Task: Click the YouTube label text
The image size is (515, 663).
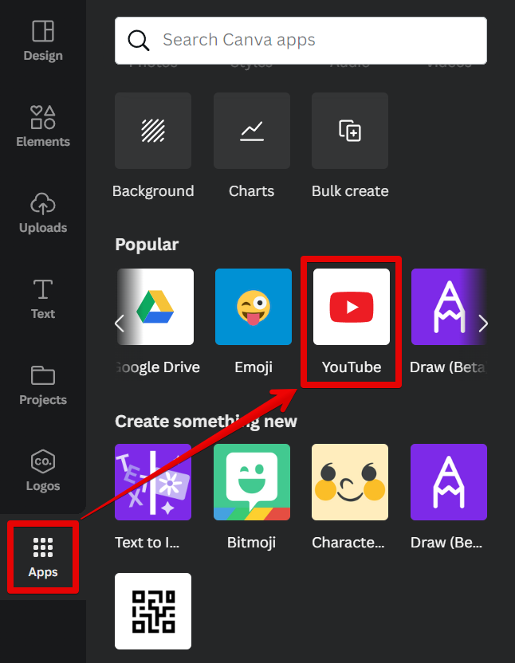Action: tap(352, 367)
